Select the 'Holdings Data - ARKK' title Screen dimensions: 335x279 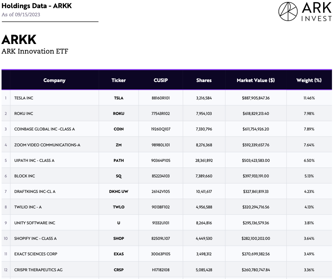click(37, 6)
